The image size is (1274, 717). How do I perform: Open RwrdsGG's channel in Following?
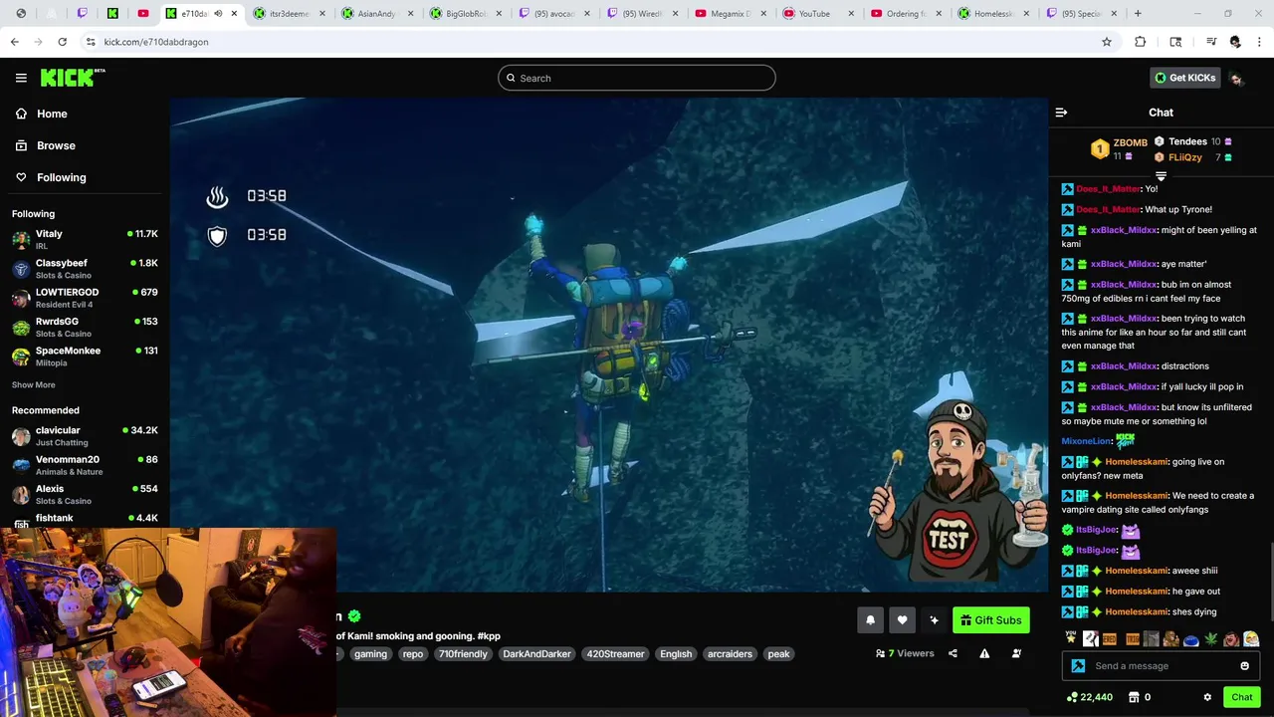click(x=85, y=328)
